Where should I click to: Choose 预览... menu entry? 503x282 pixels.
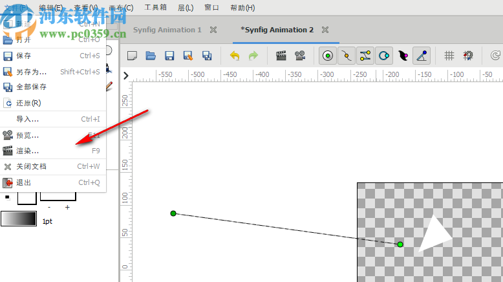coord(53,135)
